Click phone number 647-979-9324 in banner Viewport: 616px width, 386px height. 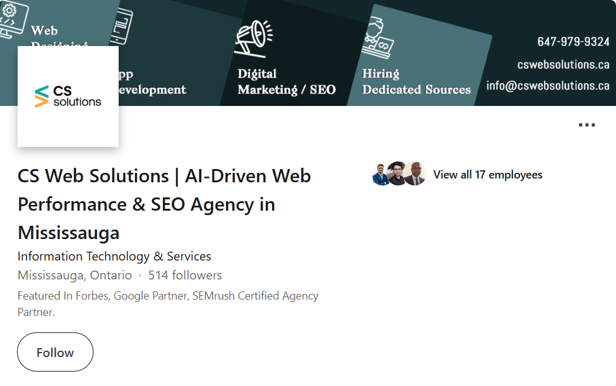click(573, 42)
